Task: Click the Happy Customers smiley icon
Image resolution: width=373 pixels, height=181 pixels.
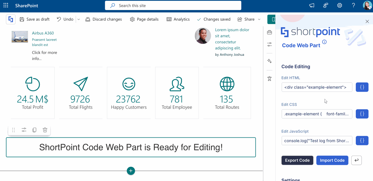Action: [129, 84]
